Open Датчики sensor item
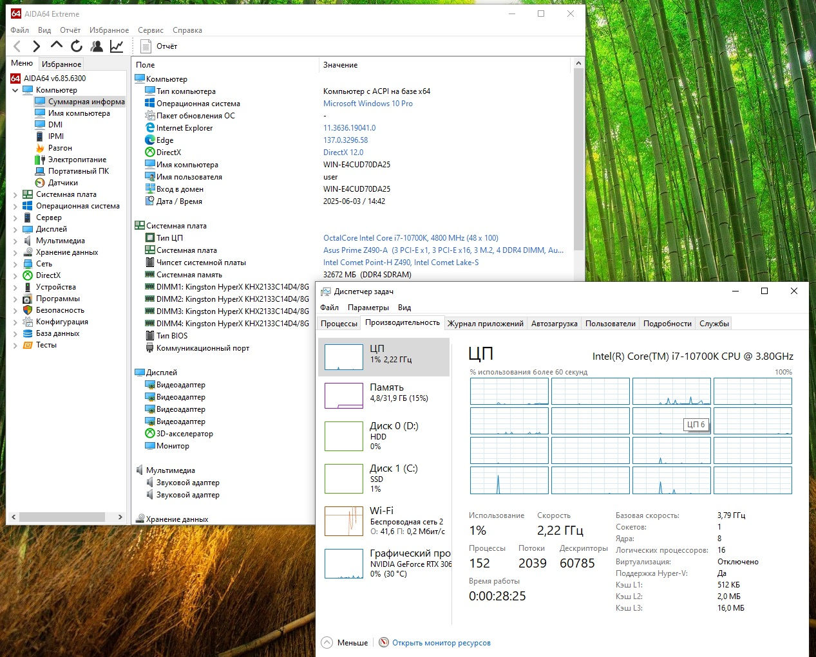Screen dimensions: 816x657 63,183
